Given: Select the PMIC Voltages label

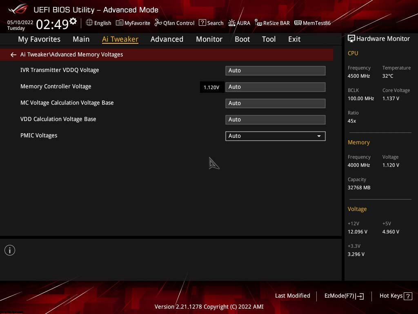Looking at the screenshot, I should point(39,135).
